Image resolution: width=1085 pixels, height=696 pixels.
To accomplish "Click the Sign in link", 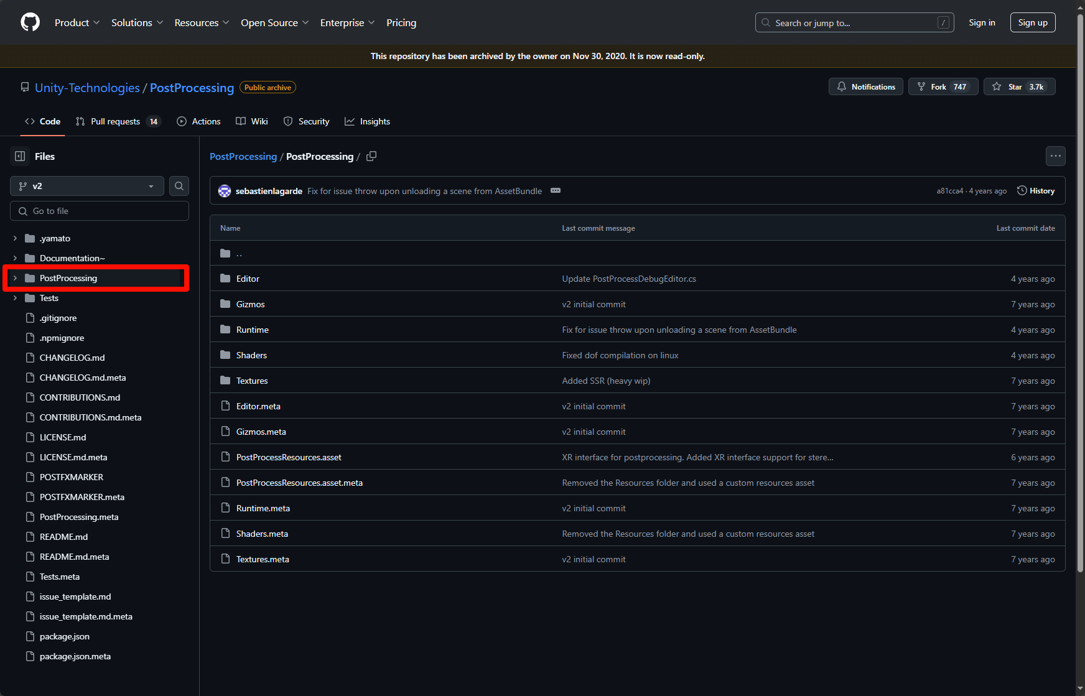I will (982, 22).
